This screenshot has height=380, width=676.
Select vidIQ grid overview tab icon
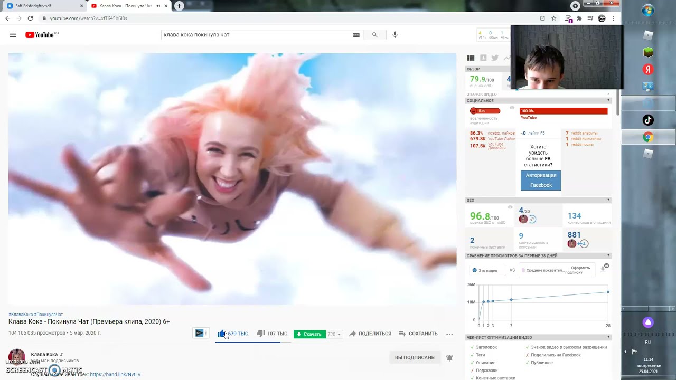[471, 58]
